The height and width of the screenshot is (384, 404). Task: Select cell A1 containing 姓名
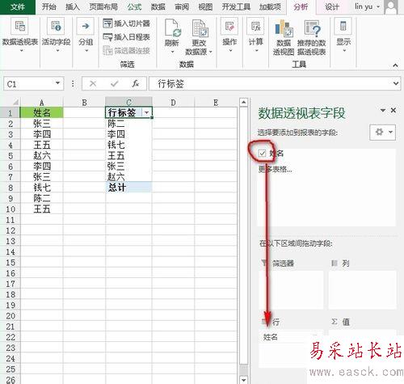pyautogui.click(x=42, y=112)
